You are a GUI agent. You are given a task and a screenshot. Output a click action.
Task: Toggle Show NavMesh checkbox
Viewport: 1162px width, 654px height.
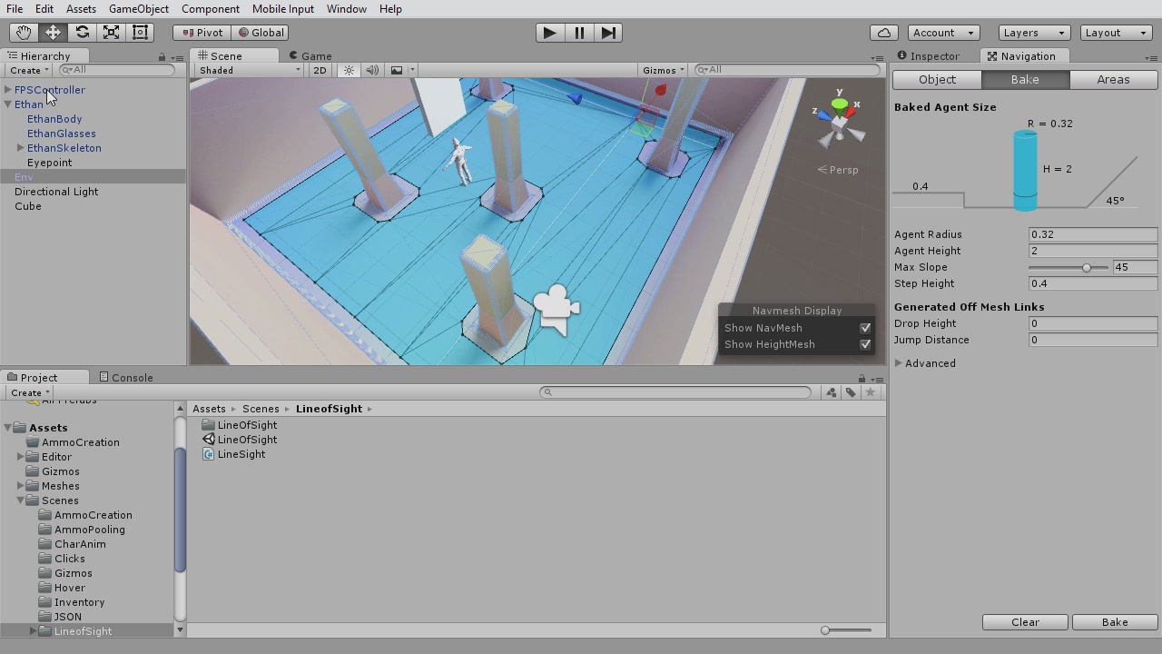coord(865,328)
